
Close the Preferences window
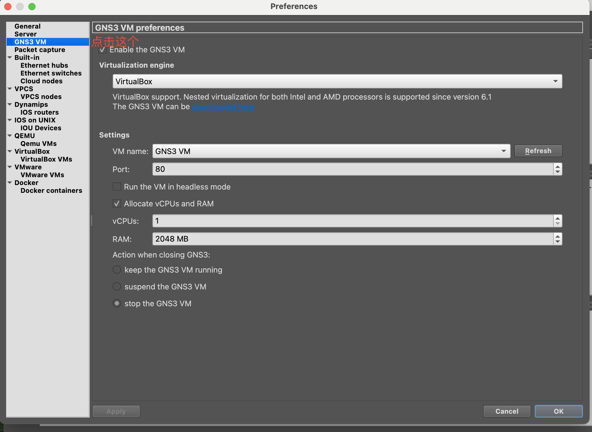[x=8, y=6]
